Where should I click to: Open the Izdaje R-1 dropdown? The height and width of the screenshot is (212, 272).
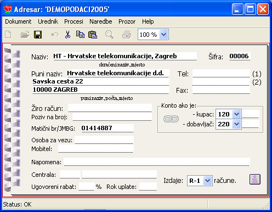click(x=207, y=181)
